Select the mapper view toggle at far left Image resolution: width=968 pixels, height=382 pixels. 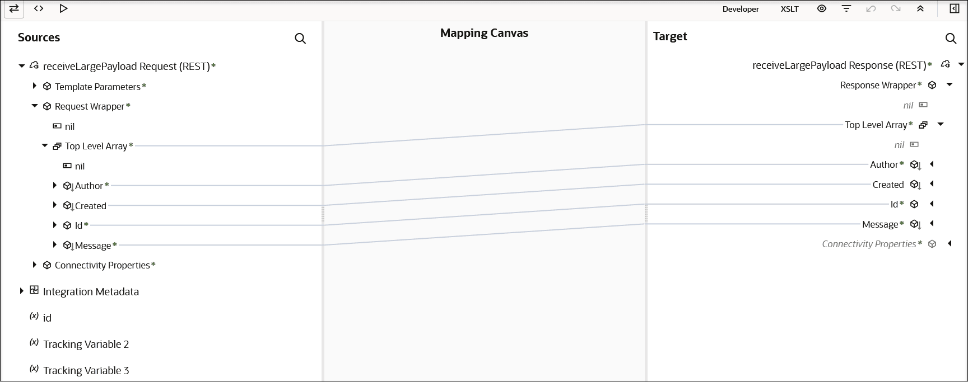coord(13,8)
